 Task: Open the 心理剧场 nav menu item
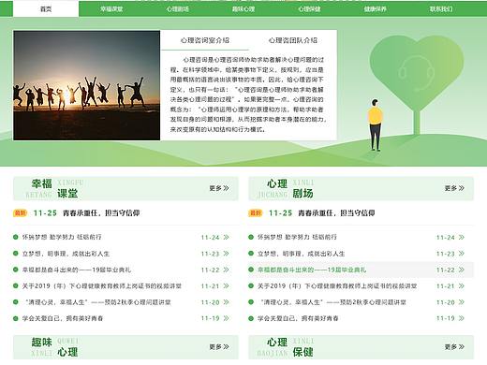tap(177, 9)
